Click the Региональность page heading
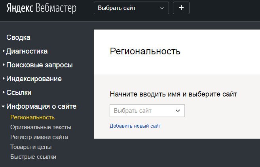Image resolution: width=260 pixels, height=167 pixels. point(145,51)
